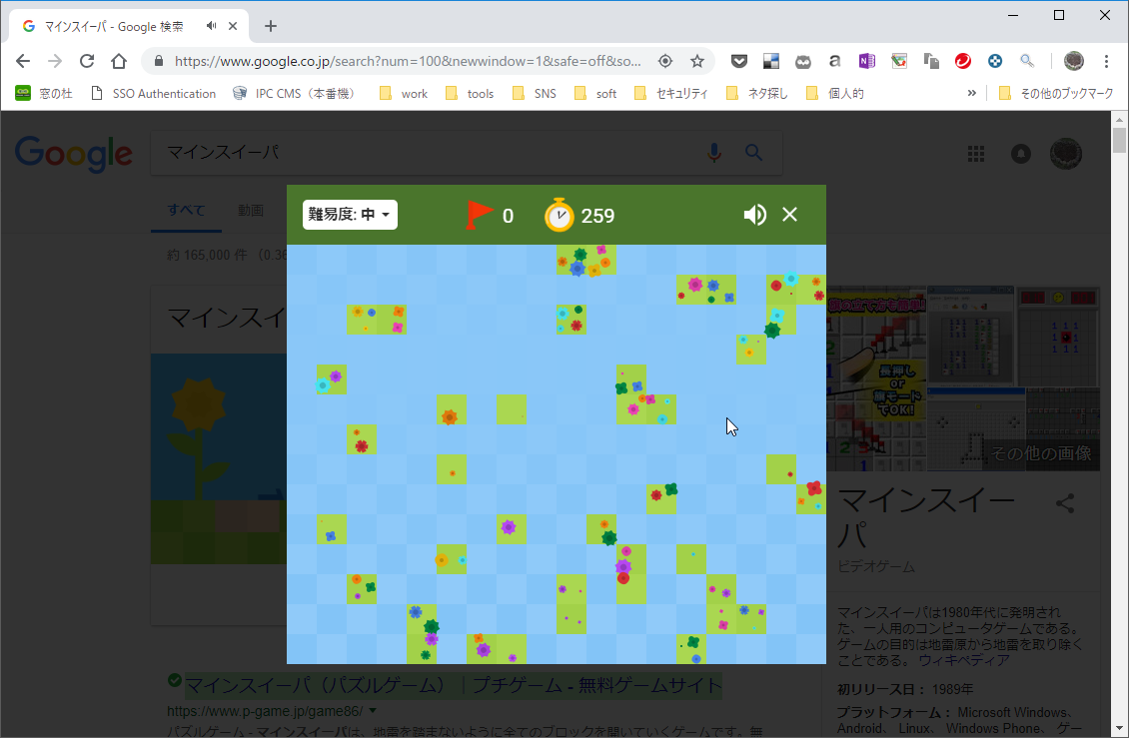This screenshot has width=1129, height=738.
Task: Expand the 個人的 bookmark folder
Action: pos(834,93)
